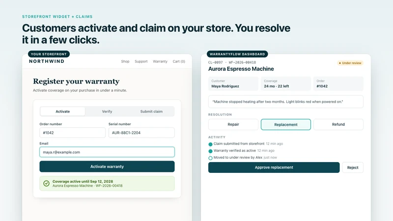
Task: Click the Aurora Espresso Machine title
Action: pos(241,69)
